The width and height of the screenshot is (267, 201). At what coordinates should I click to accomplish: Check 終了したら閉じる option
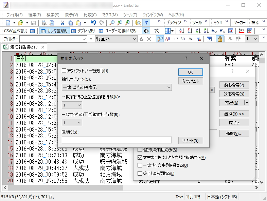pyautogui.click(x=140, y=173)
